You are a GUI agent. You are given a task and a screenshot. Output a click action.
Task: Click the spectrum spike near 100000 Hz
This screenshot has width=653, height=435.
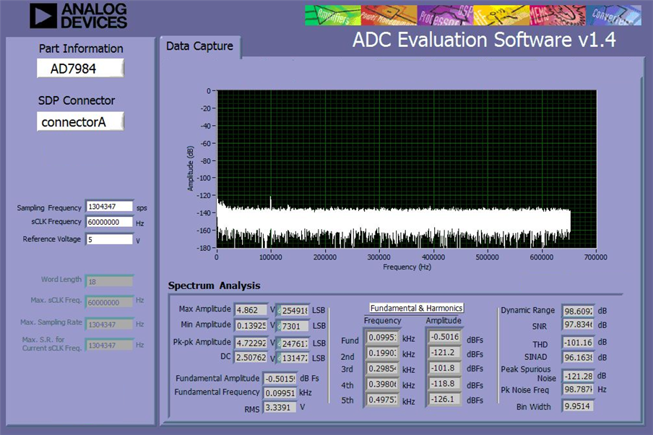(x=271, y=202)
